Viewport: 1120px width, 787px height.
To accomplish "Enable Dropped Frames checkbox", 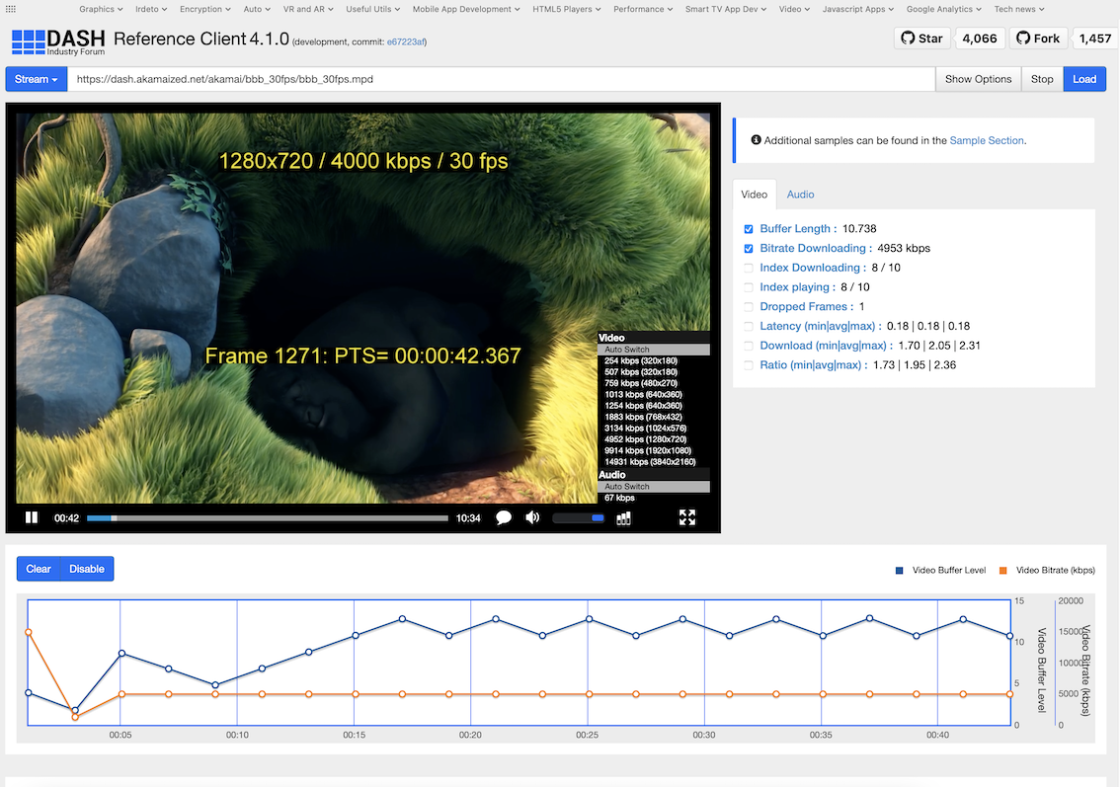I will (749, 307).
